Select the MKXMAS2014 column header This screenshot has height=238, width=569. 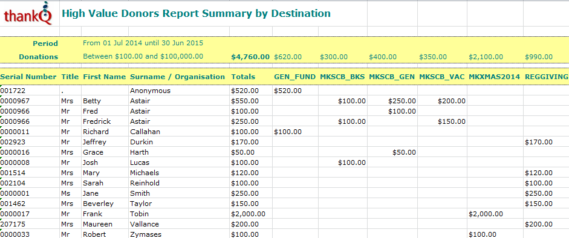494,77
